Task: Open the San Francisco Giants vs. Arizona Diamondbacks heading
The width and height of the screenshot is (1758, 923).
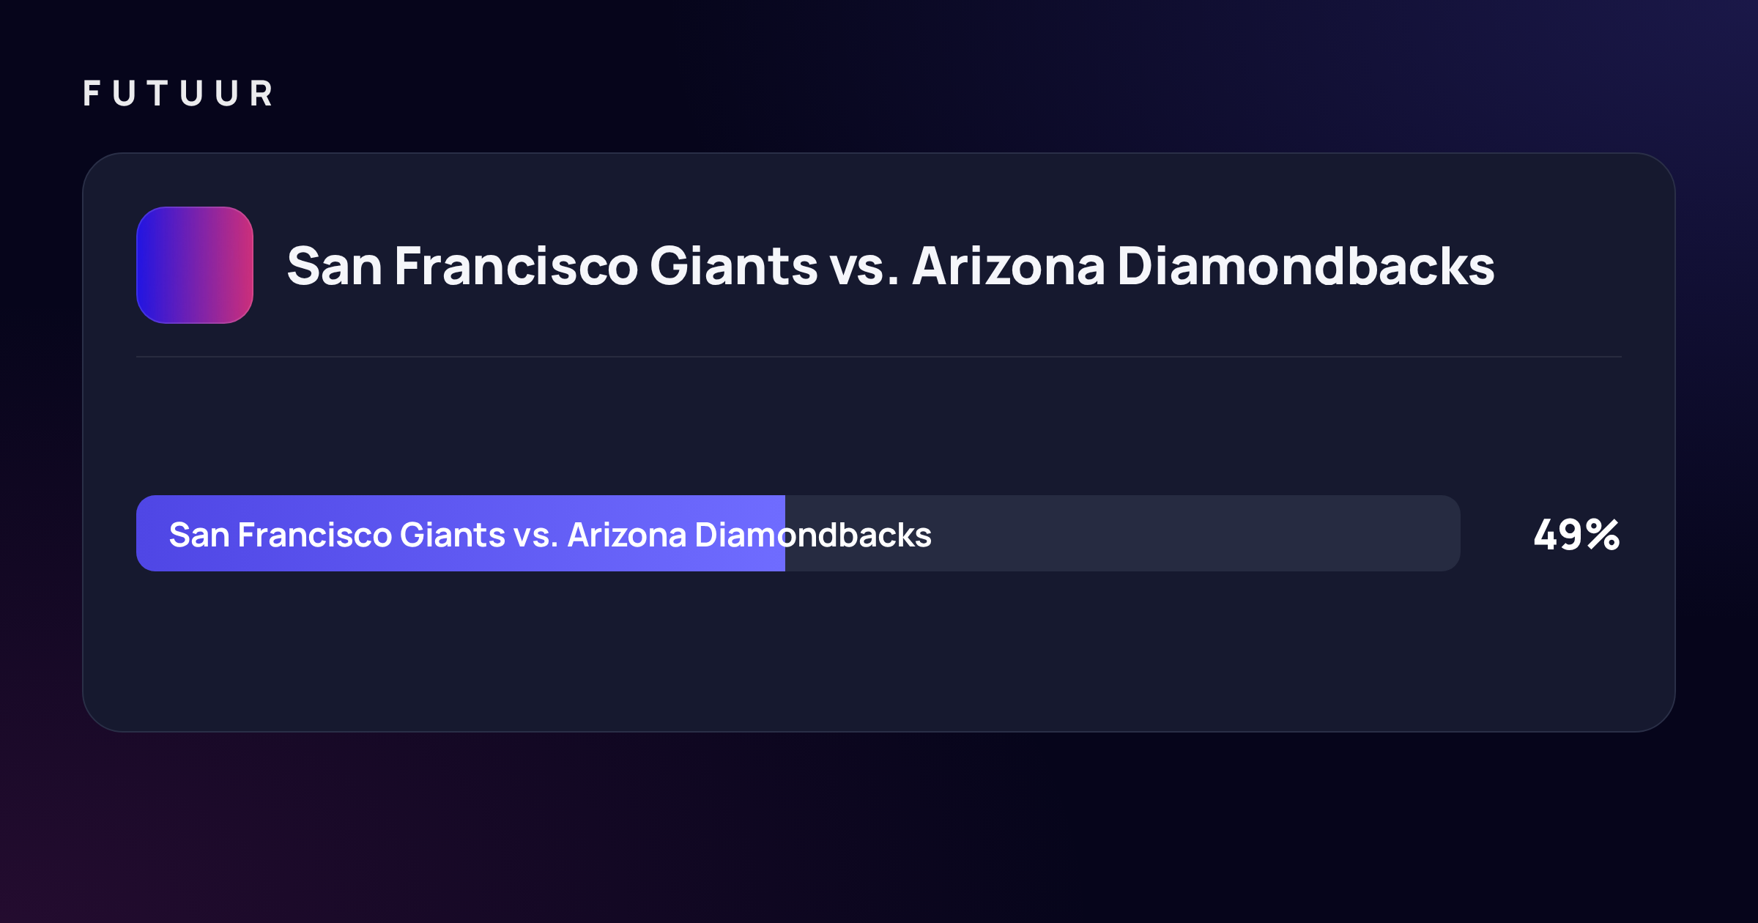Action: (891, 266)
